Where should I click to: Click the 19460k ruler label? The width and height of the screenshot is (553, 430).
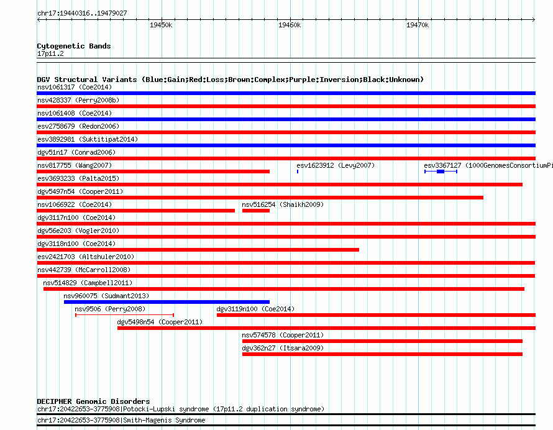click(x=290, y=25)
